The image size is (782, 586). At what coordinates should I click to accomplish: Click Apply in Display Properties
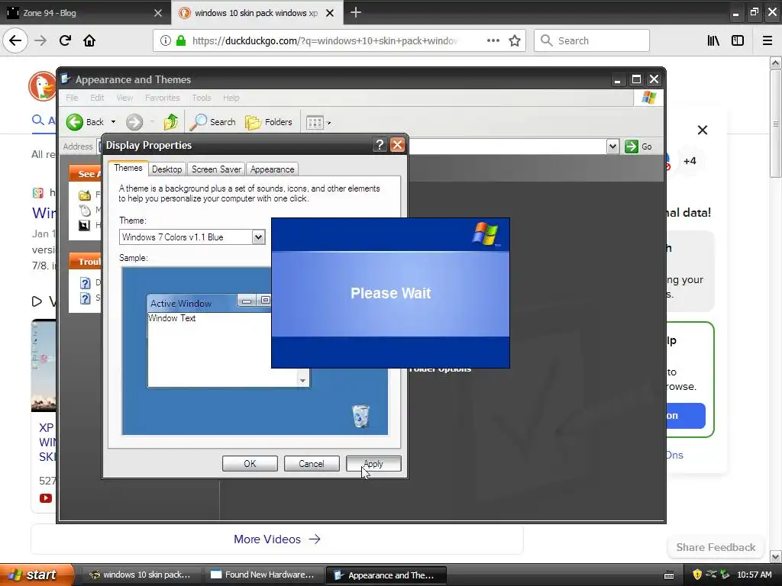coord(373,464)
